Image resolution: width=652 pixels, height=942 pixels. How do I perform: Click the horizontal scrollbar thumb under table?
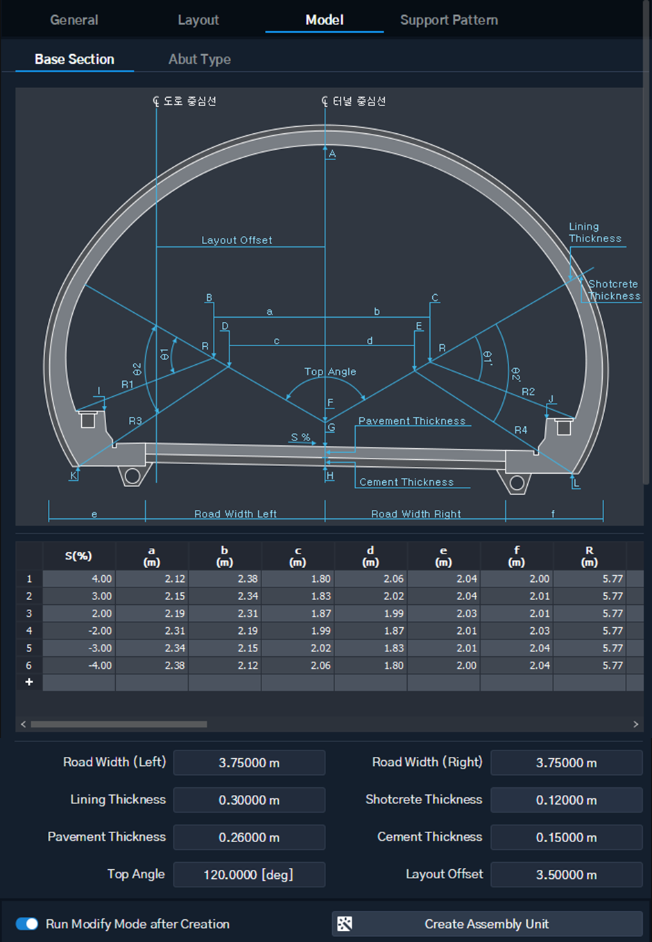(x=119, y=724)
